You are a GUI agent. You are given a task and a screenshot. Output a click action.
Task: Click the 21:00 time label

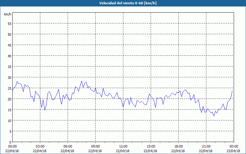point(206,147)
